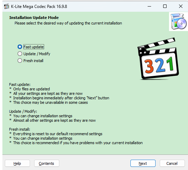
Task: Open the Help button
Action: (x=17, y=163)
